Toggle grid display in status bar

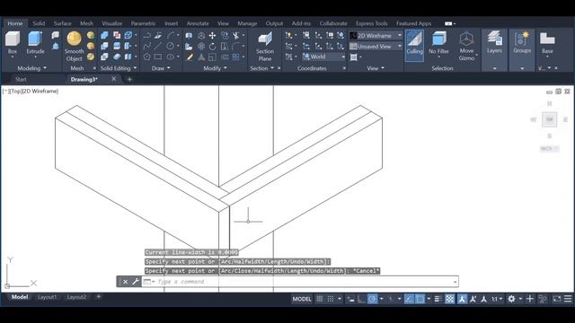tap(320, 299)
